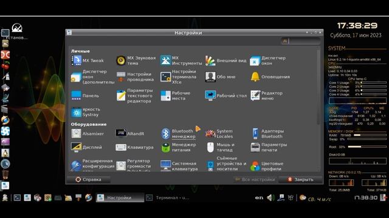
Task: Open the volume icon in system tray
Action: (270, 198)
